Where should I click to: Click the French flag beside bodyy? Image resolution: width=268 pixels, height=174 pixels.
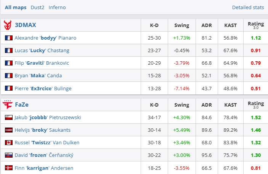9,38
